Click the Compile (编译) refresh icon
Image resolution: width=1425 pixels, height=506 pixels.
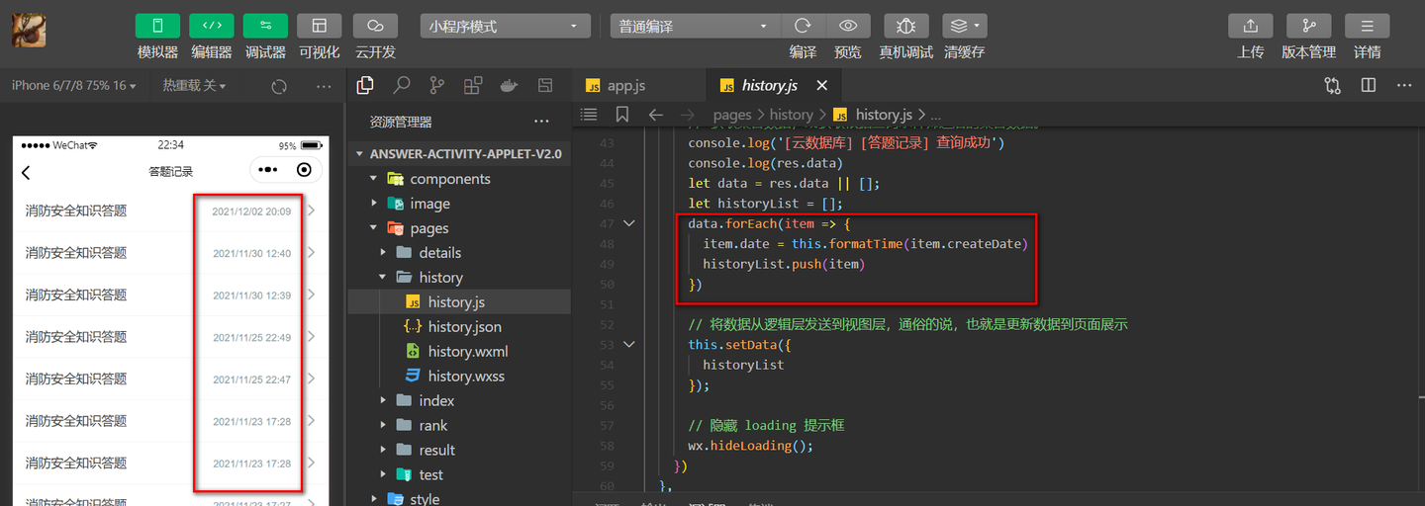point(803,27)
